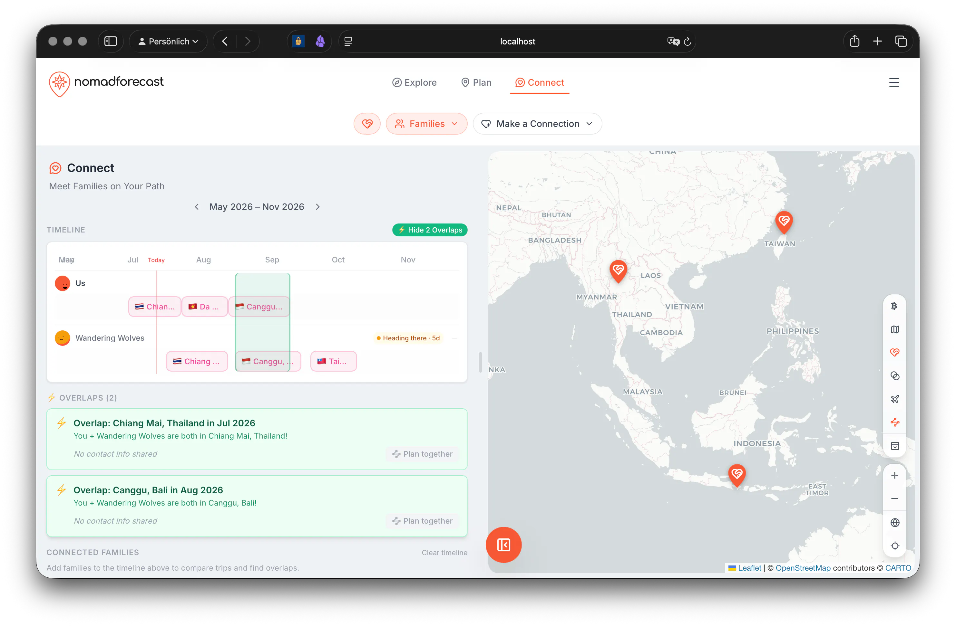Click the Bitcoin icon in map toolbar

(894, 306)
